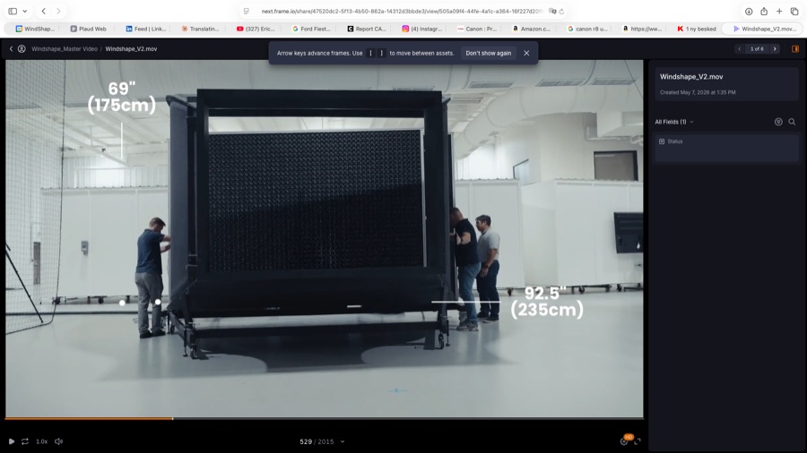The width and height of the screenshot is (807, 453).
Task: Click the Windshape_V2.mov panel title
Action: [691, 76]
